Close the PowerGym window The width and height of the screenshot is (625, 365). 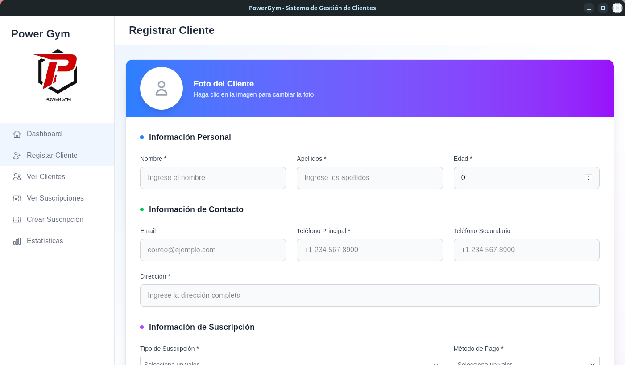tap(617, 8)
